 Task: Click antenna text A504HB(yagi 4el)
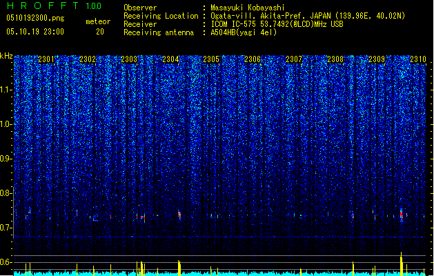[x=244, y=32]
